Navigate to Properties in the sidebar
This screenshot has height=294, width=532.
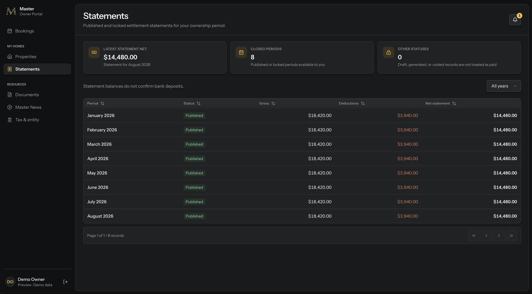pyautogui.click(x=37, y=56)
